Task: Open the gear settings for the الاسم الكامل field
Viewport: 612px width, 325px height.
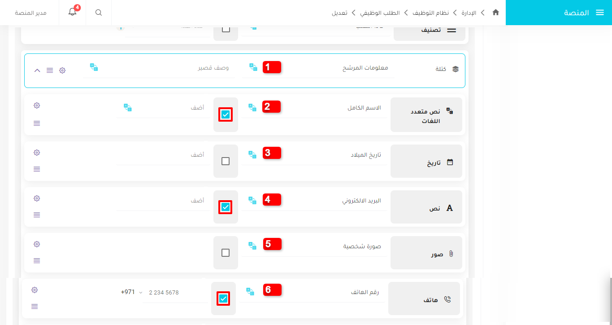Action: pos(36,105)
